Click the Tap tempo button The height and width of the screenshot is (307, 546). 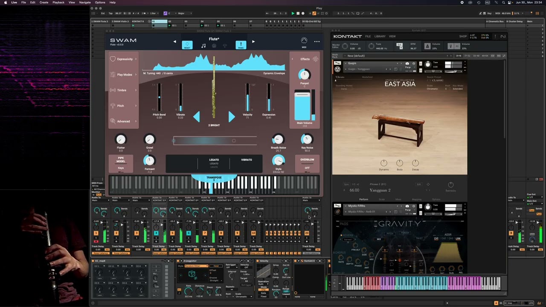coord(110,13)
